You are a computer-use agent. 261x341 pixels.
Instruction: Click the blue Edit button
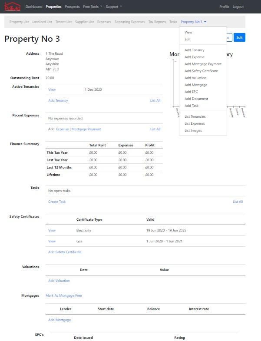click(239, 37)
